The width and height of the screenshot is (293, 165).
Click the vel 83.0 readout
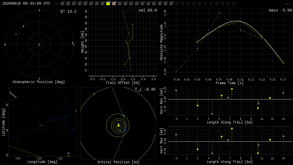coord(148,10)
